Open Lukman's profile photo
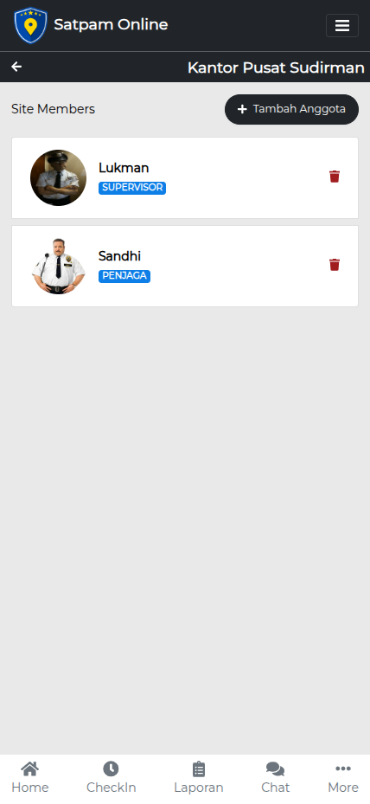370x804 pixels. click(x=59, y=178)
